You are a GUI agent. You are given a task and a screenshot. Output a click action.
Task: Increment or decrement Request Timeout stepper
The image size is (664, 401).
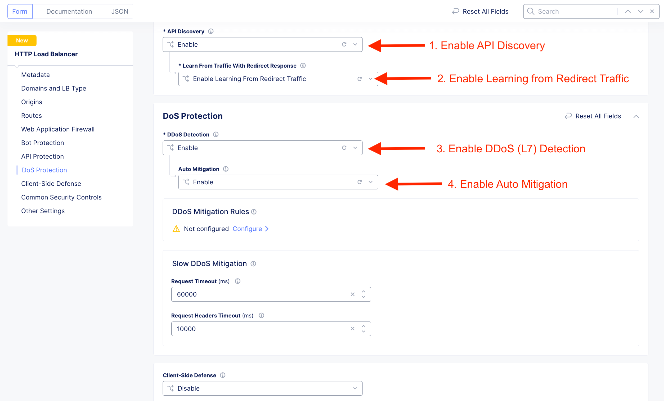(364, 292)
